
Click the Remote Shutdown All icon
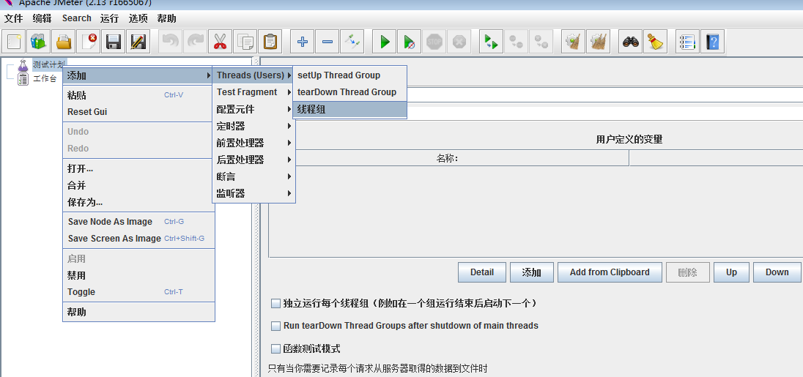click(x=541, y=42)
